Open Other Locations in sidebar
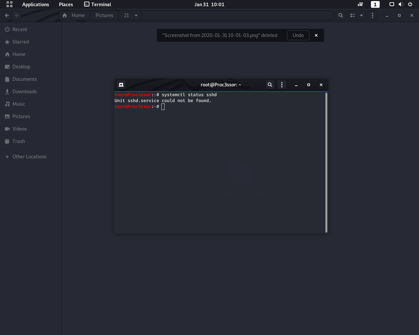This screenshot has width=419, height=335. pyautogui.click(x=31, y=157)
